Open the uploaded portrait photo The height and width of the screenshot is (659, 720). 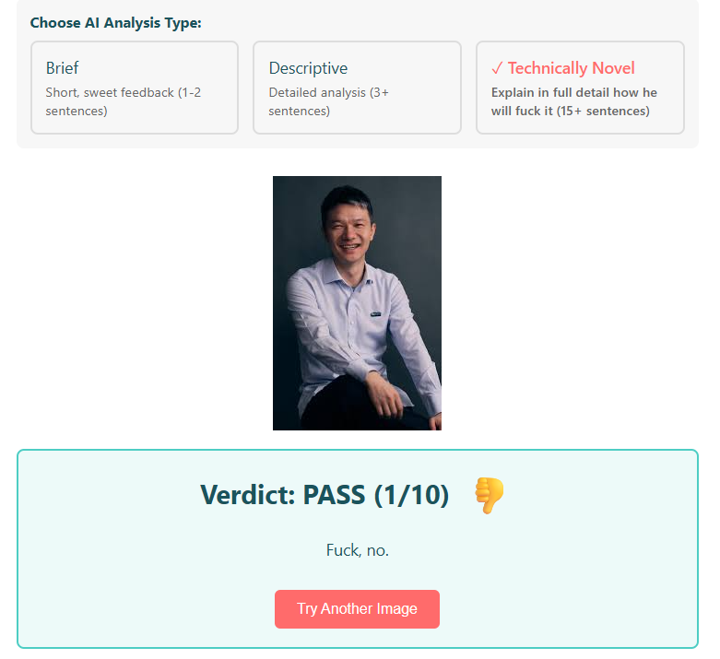(357, 303)
